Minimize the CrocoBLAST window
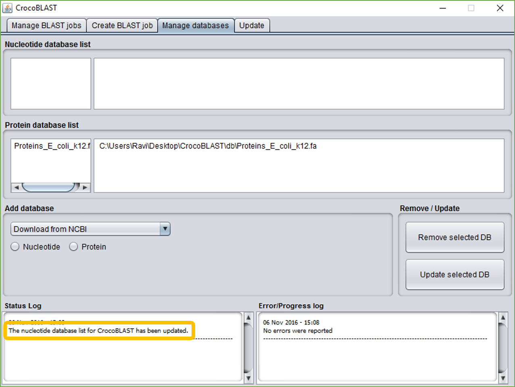The image size is (515, 387). click(443, 8)
